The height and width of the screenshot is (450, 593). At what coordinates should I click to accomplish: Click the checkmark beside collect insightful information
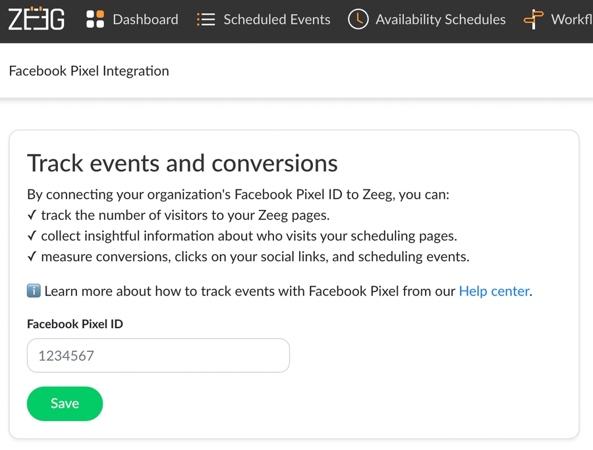coord(32,236)
